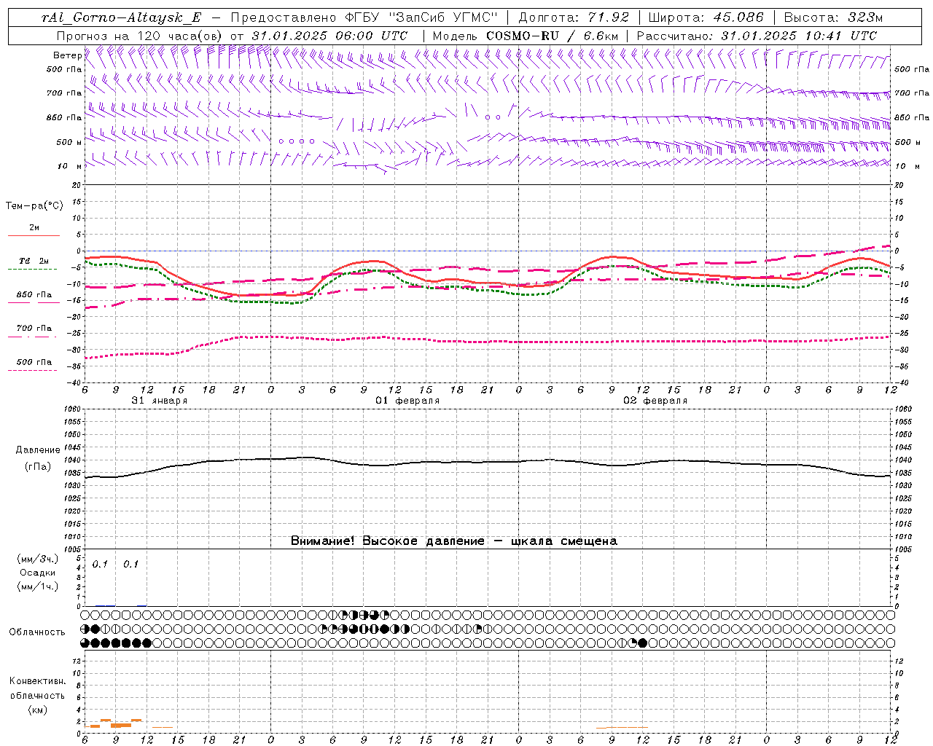The image size is (933, 746).
Task: Click the (гПа) pressure unit label
Action: coord(38,466)
